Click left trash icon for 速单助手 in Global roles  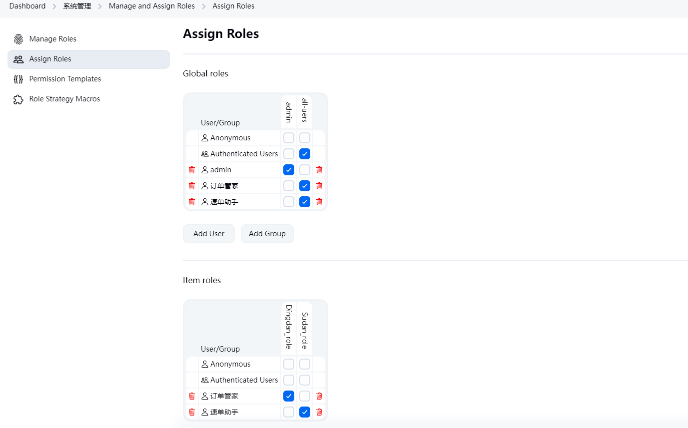192,202
